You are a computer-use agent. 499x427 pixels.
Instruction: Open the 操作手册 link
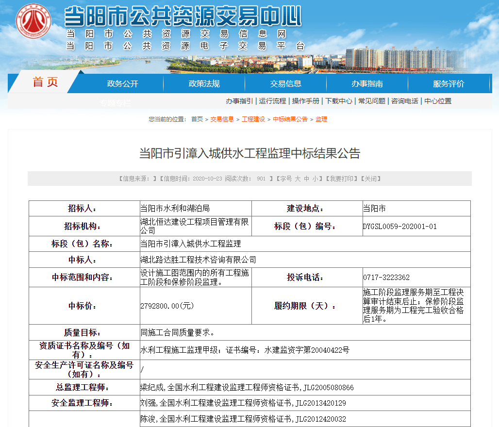tap(305, 101)
